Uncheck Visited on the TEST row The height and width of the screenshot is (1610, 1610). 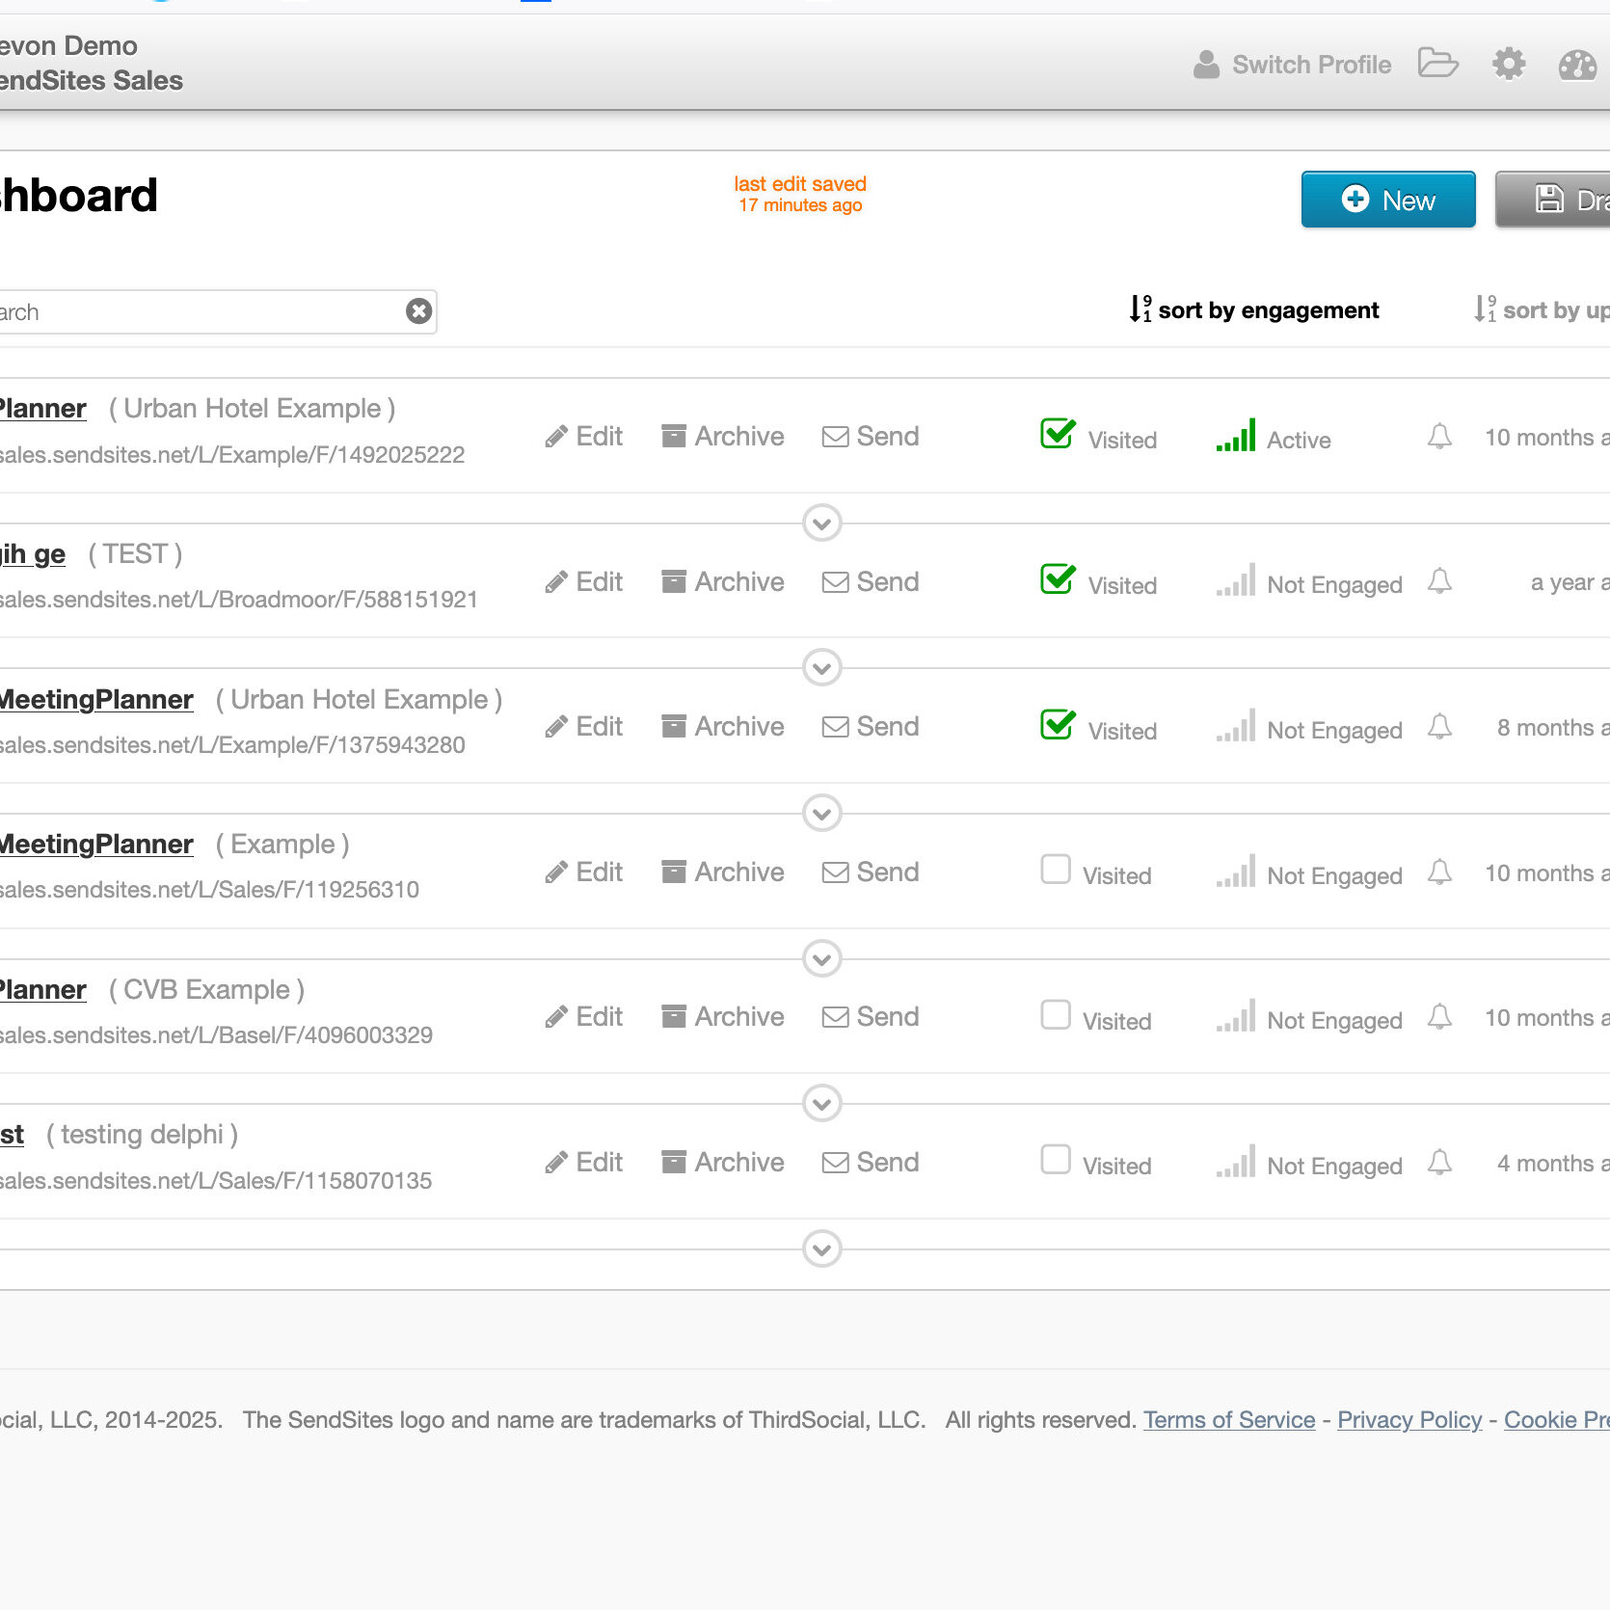pos(1057,579)
